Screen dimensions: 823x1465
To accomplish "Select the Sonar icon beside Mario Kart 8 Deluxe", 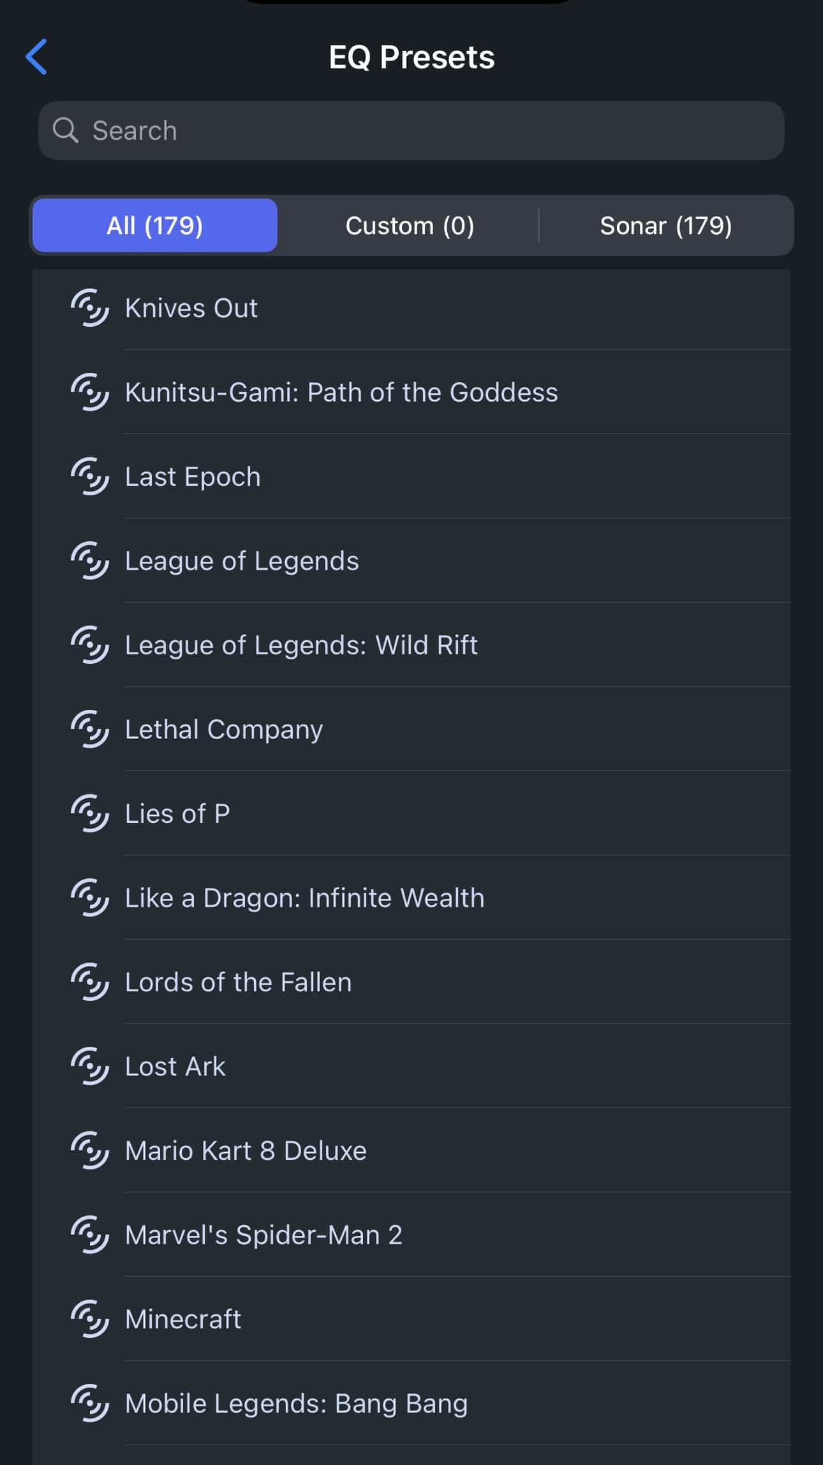I will (89, 1150).
